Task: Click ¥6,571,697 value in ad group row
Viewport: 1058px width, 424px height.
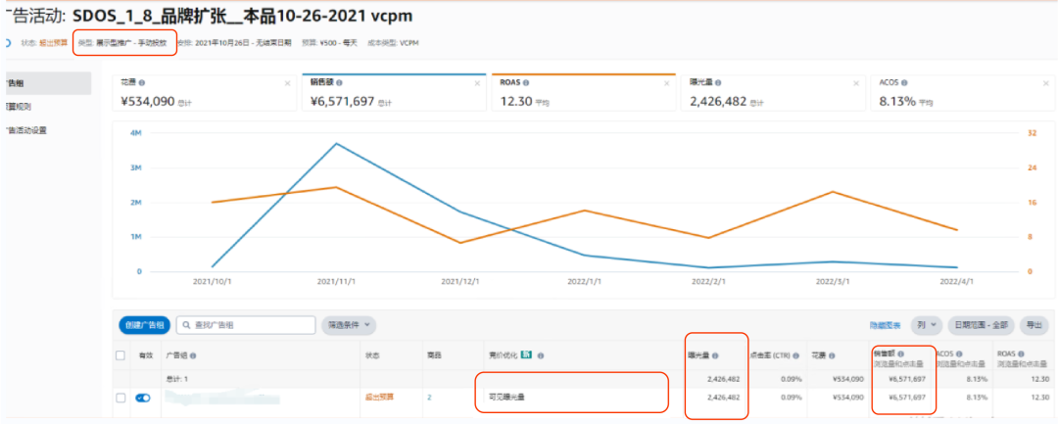Action: point(907,398)
